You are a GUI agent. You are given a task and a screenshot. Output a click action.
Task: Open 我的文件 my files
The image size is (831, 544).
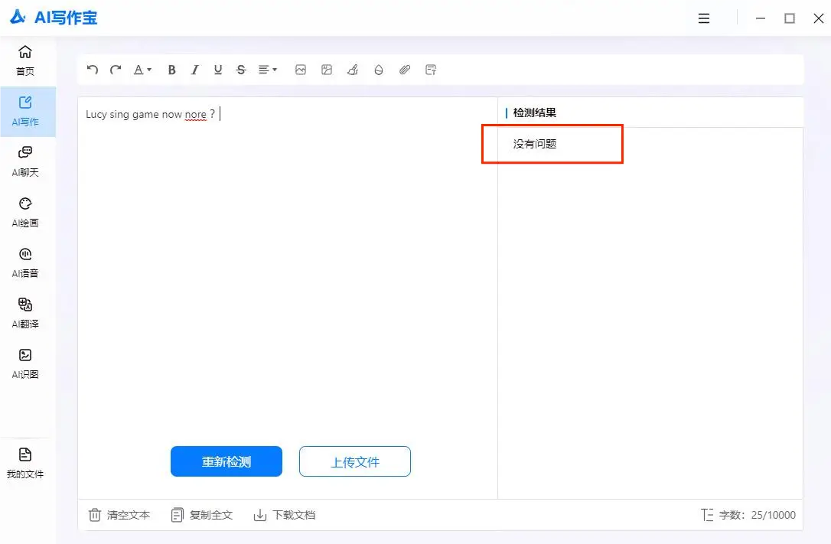pos(25,463)
